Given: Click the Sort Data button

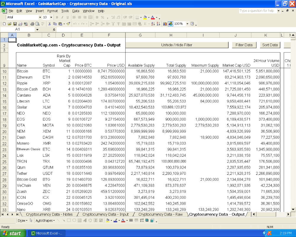Looking at the screenshot, I should pos(270,45).
